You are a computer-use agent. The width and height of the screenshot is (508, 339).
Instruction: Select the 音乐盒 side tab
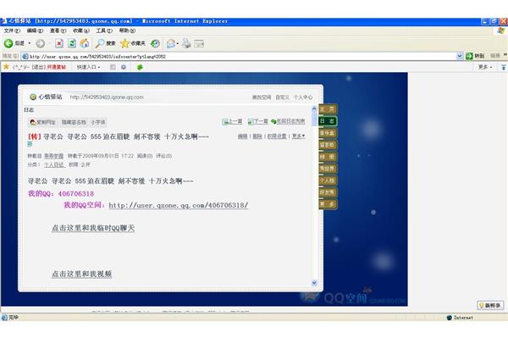328,133
